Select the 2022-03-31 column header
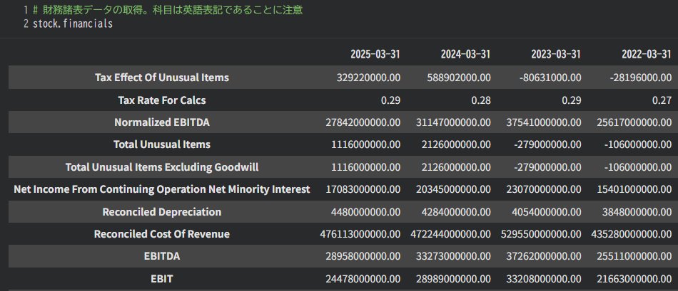Viewport: 678px width, 291px height. 647,54
